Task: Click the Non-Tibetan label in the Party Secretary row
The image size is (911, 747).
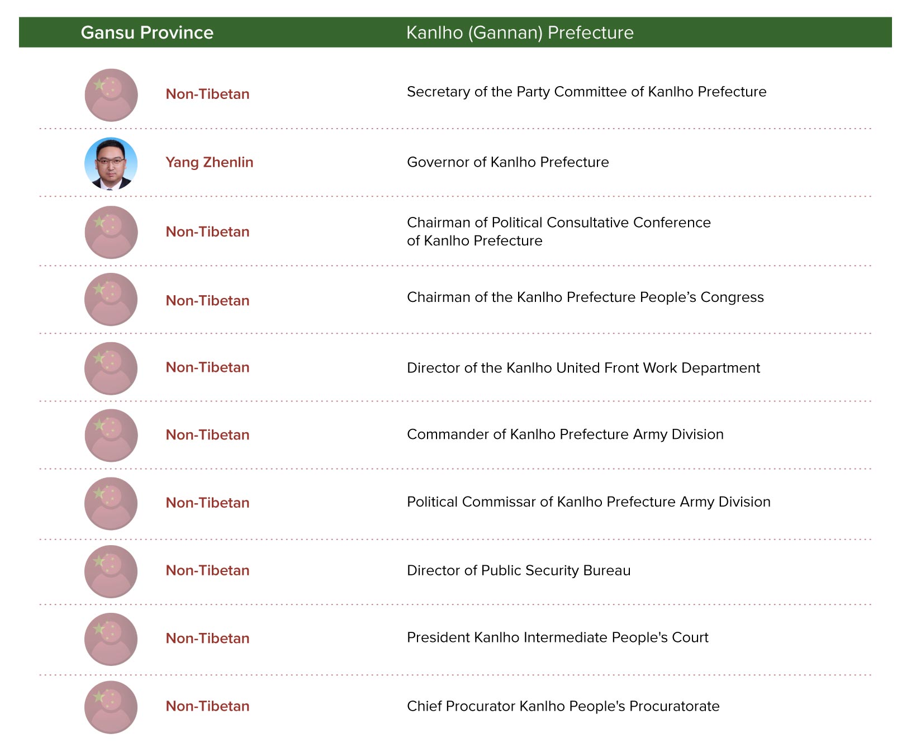Action: [x=207, y=94]
